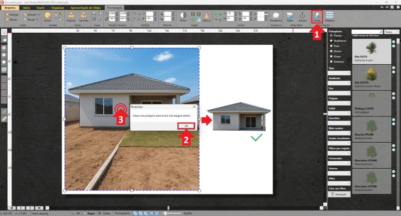Screen dimensions: 401x216
Task: Click the Brilho brightness icon
Action: (183, 17)
